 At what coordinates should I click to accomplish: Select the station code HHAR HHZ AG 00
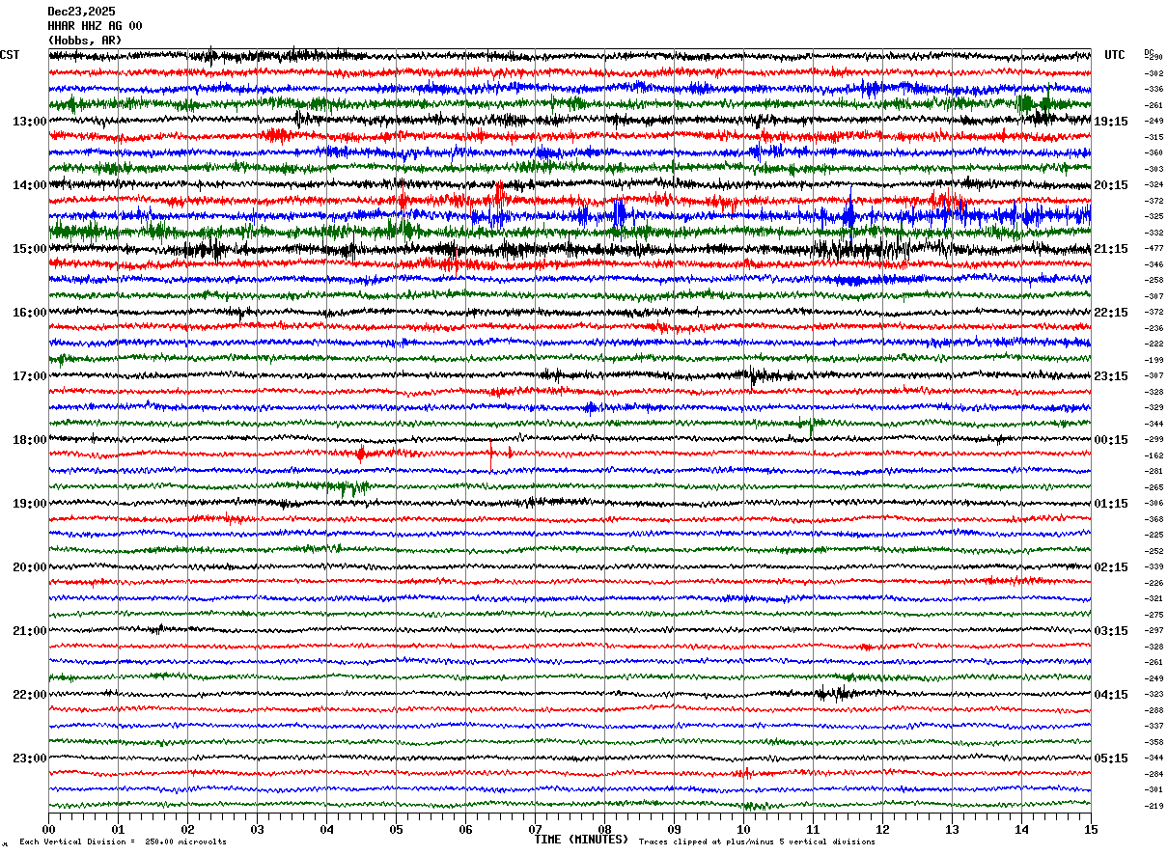tap(95, 26)
